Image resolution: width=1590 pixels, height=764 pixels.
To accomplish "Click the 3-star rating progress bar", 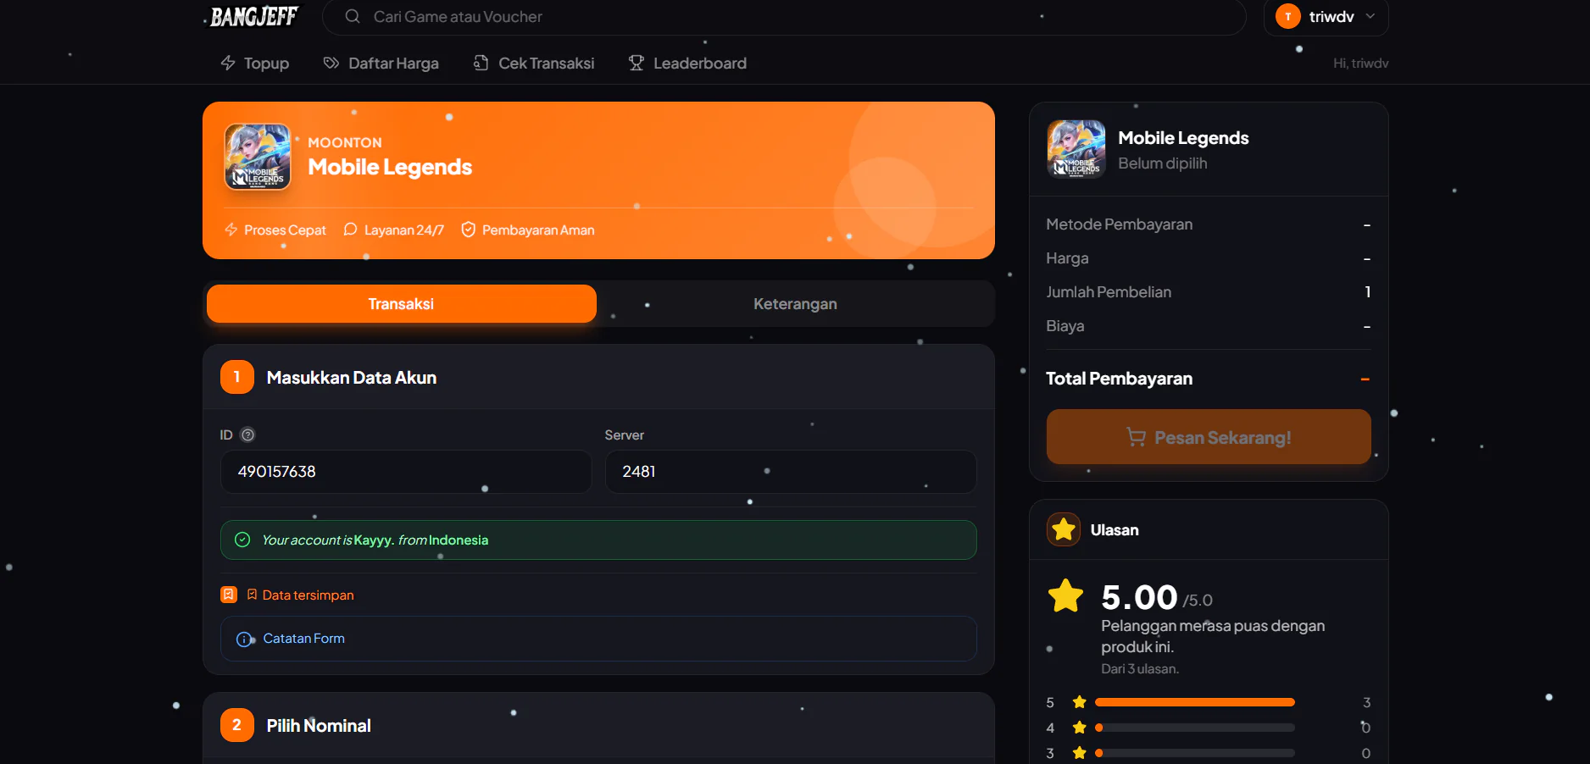I will click(x=1195, y=753).
